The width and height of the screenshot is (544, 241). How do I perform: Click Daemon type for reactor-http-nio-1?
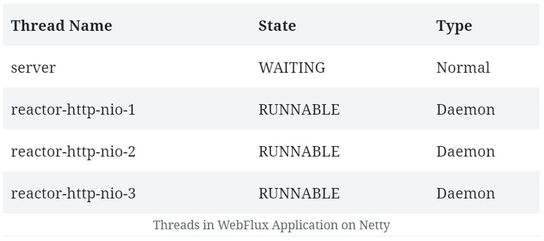click(466, 110)
